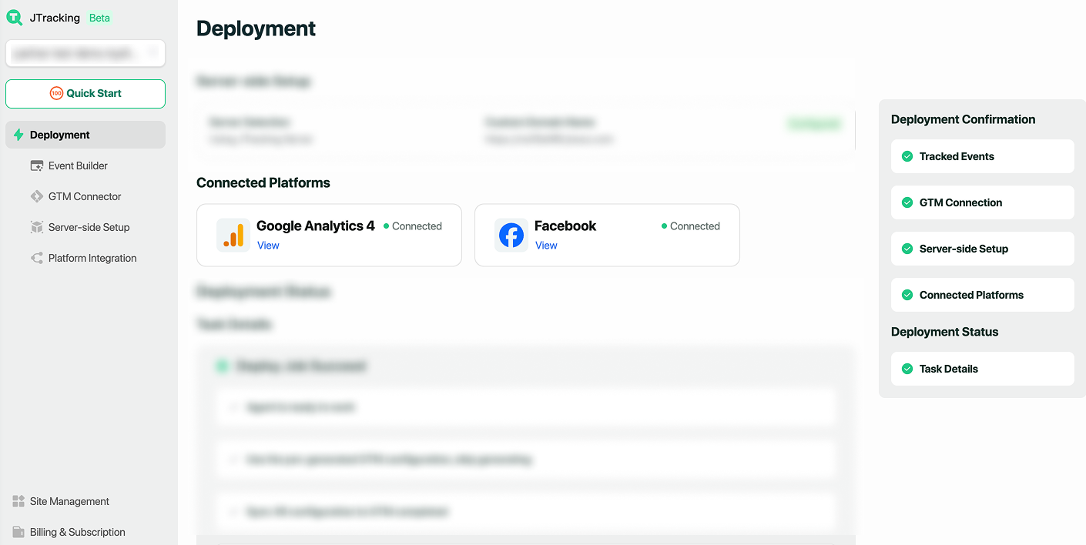
Task: Click View link under Google Analytics 4
Action: 268,246
